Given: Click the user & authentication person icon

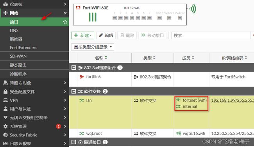Looking at the screenshot, I should click(x=5, y=109).
